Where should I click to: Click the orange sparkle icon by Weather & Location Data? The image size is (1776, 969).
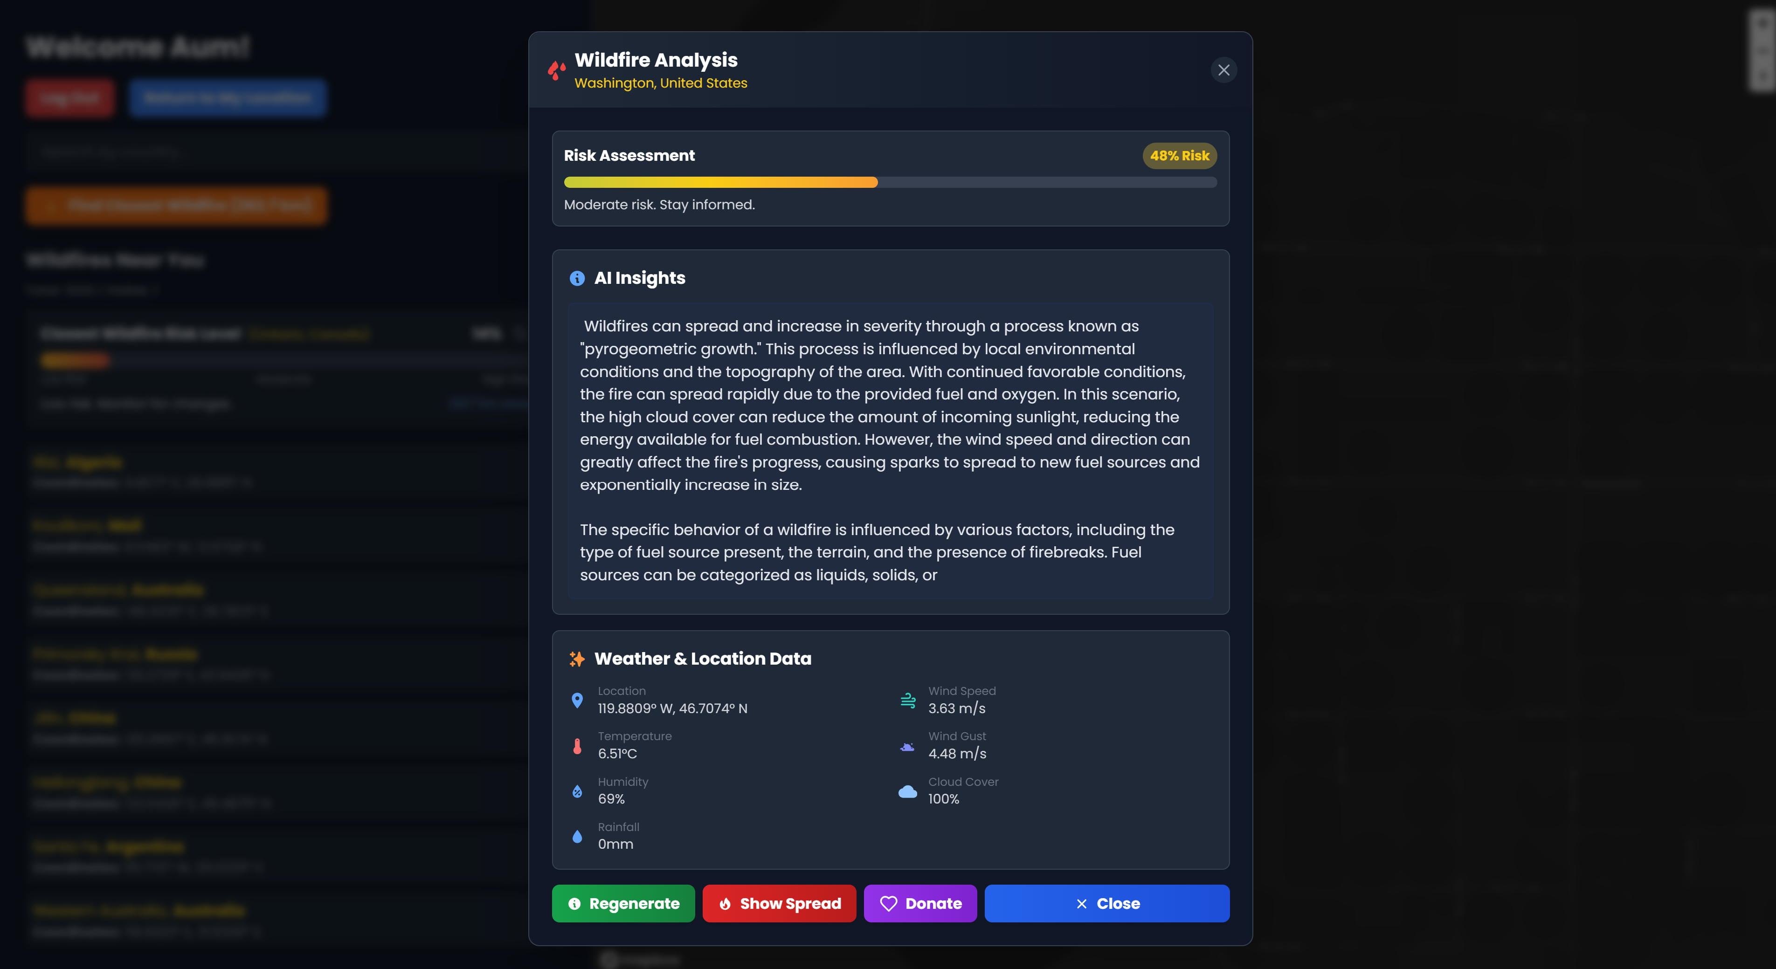[577, 659]
